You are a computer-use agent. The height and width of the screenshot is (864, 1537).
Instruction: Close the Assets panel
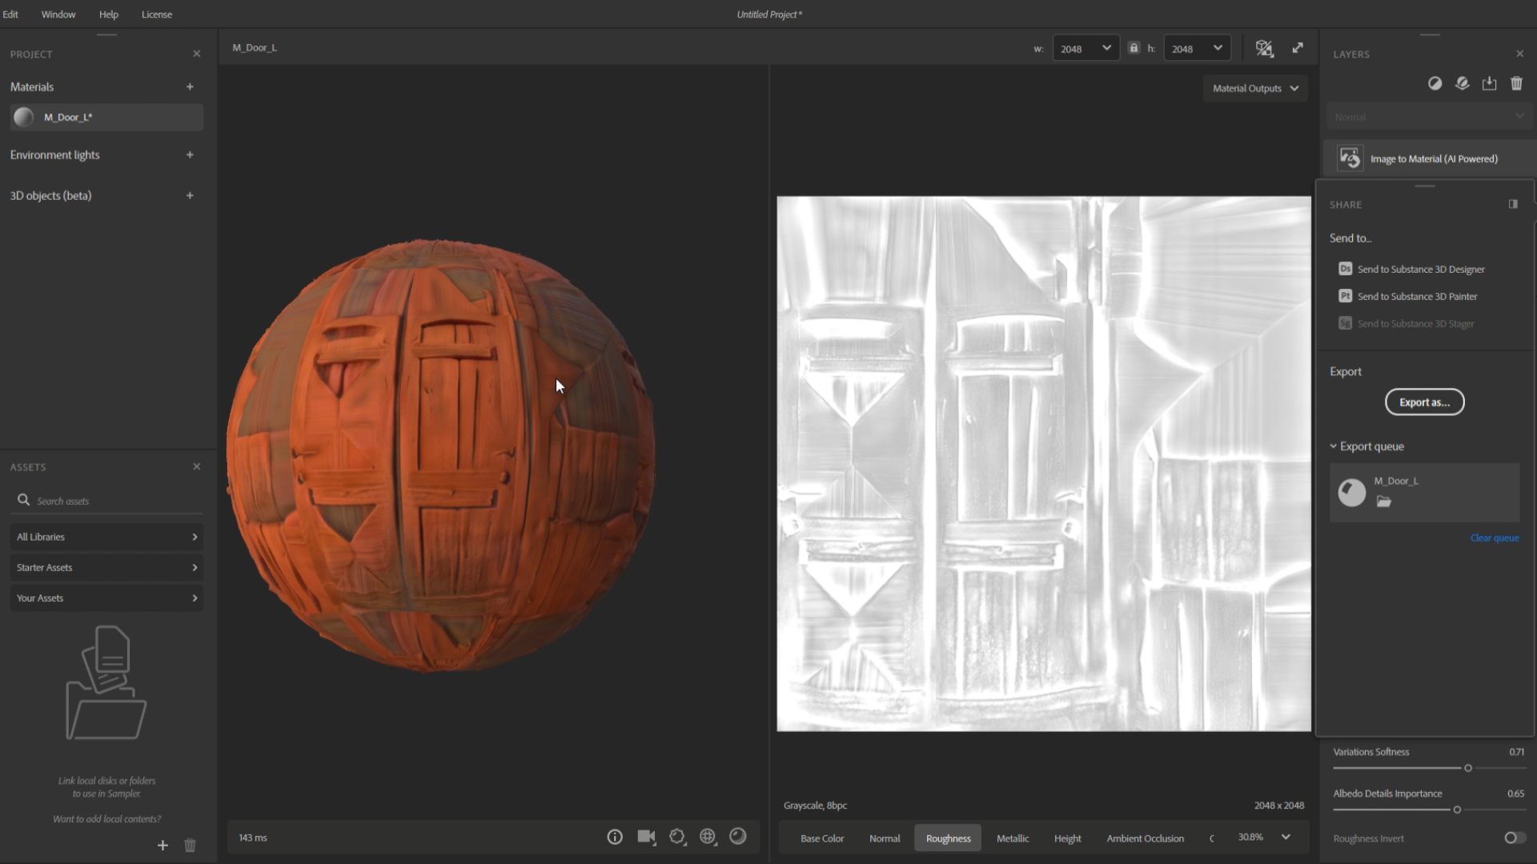pyautogui.click(x=197, y=466)
